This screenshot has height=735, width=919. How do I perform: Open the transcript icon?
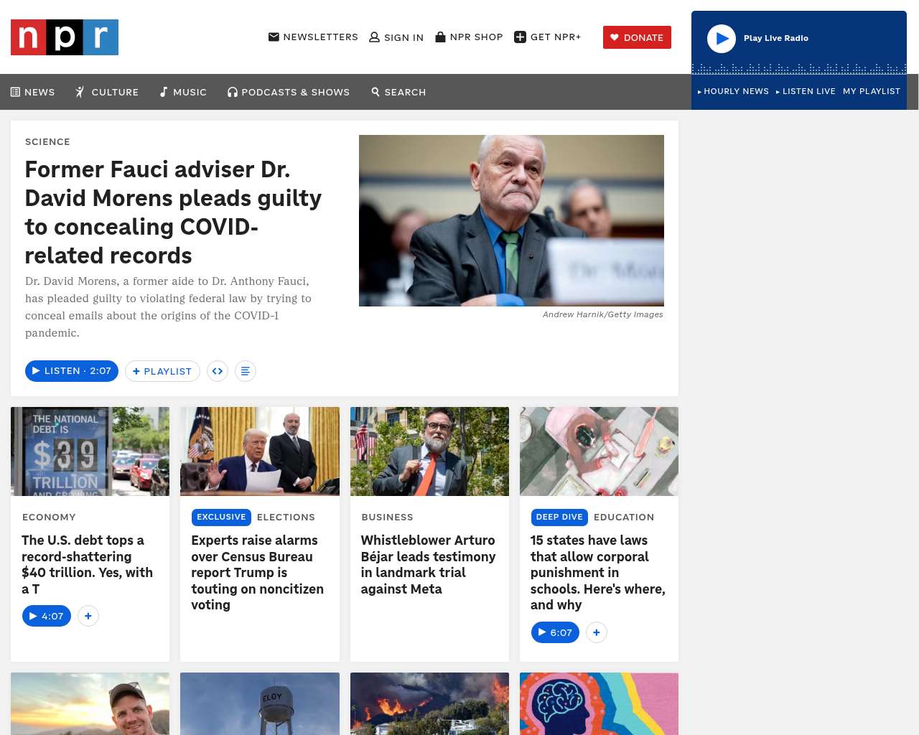pyautogui.click(x=246, y=371)
